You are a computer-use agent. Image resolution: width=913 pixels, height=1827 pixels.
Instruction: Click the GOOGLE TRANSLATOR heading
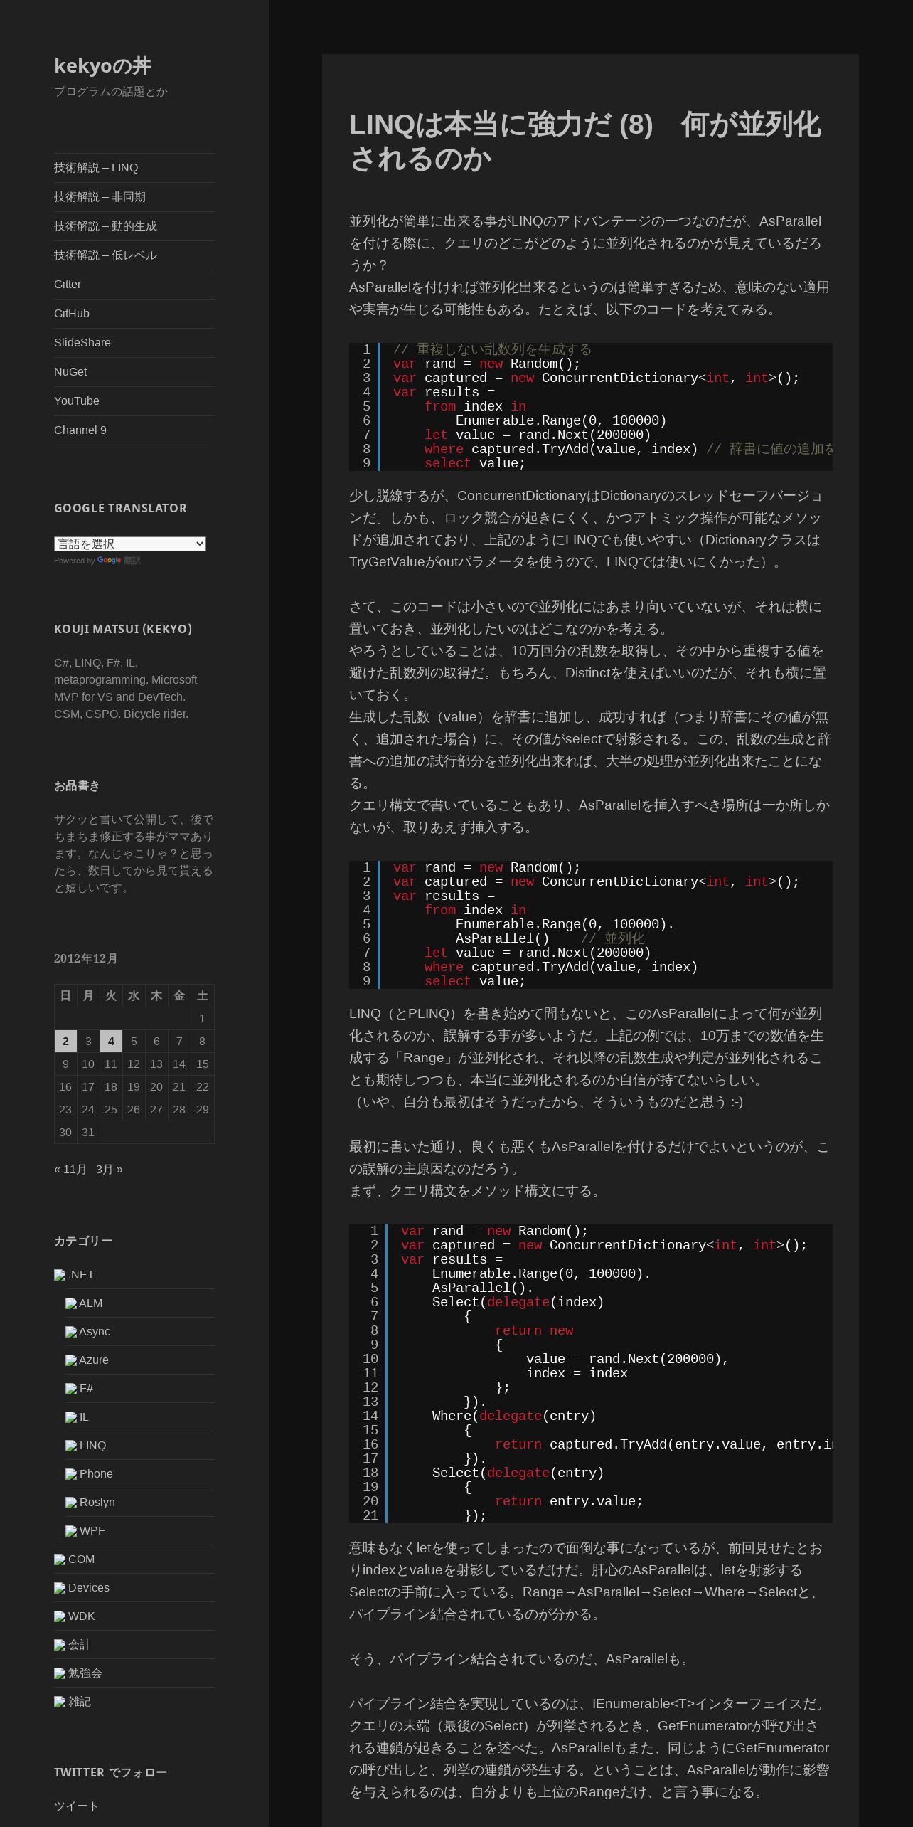[120, 508]
